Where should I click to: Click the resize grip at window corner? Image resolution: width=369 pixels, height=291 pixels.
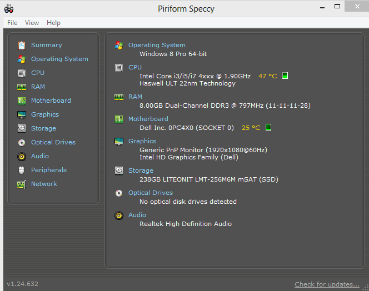click(x=366, y=288)
